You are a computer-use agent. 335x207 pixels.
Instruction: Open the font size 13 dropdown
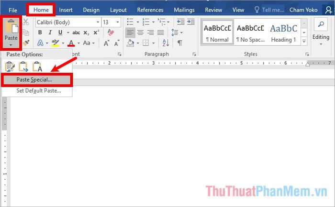pos(118,22)
